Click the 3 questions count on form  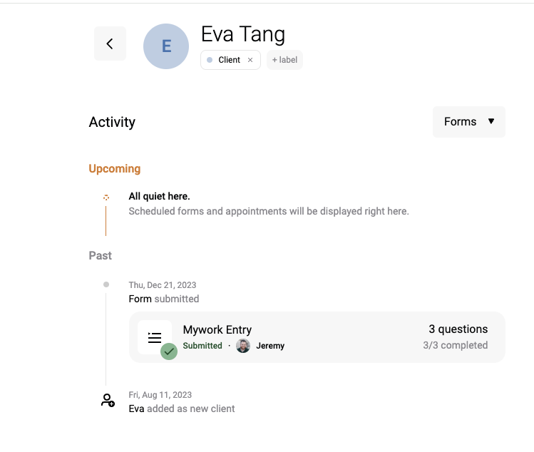point(458,329)
